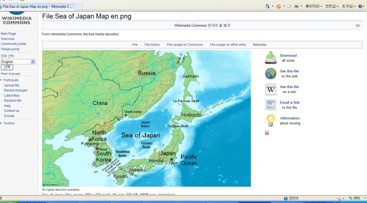Click the Email a link envelope icon
Image resolution: width=367 pixels, height=203 pixels.
[271, 104]
